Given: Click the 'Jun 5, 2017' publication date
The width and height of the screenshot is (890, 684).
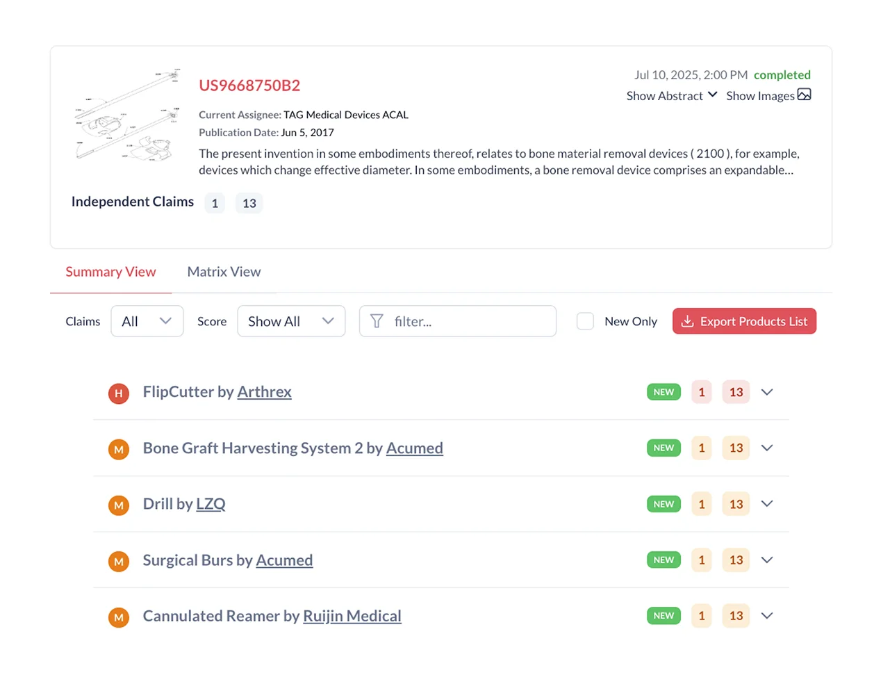Looking at the screenshot, I should pos(307,133).
